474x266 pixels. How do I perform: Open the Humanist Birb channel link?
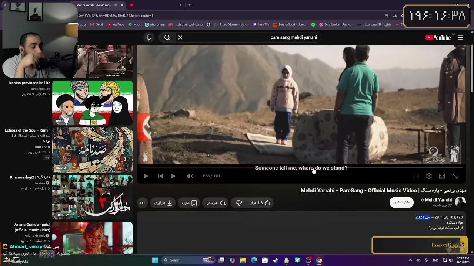[x=40, y=89]
